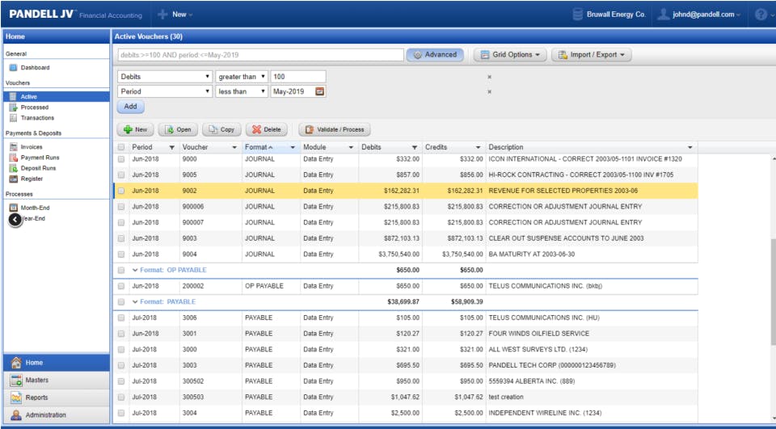Click the Validate / Process button

[335, 129]
